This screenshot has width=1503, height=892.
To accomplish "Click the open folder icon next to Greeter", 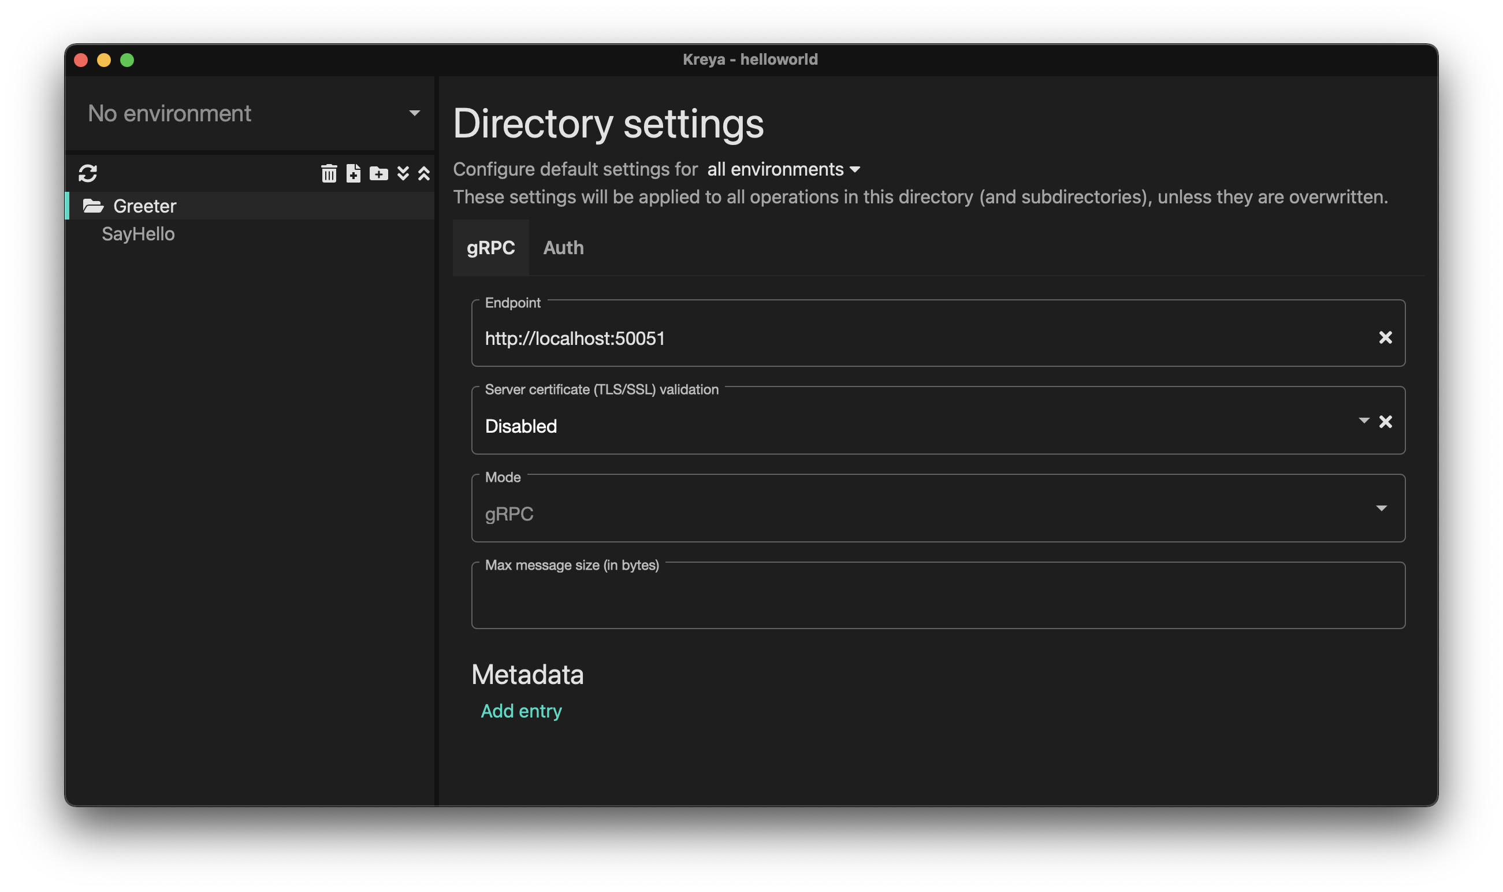I will (93, 206).
